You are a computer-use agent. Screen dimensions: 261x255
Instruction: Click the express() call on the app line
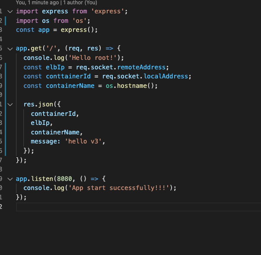pos(77,30)
